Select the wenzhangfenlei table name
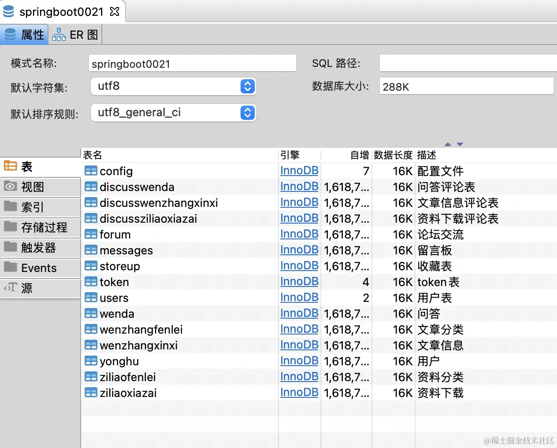 pos(141,330)
